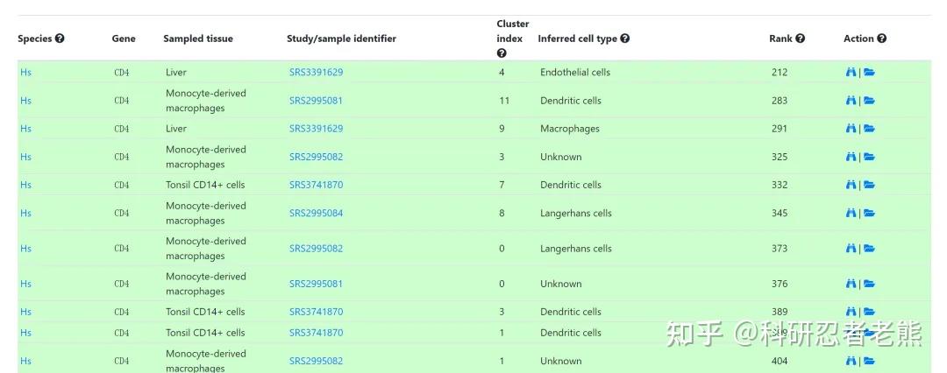The image size is (947, 373).
Task: Click the folder icon in the rank 404 row
Action: [x=869, y=361]
